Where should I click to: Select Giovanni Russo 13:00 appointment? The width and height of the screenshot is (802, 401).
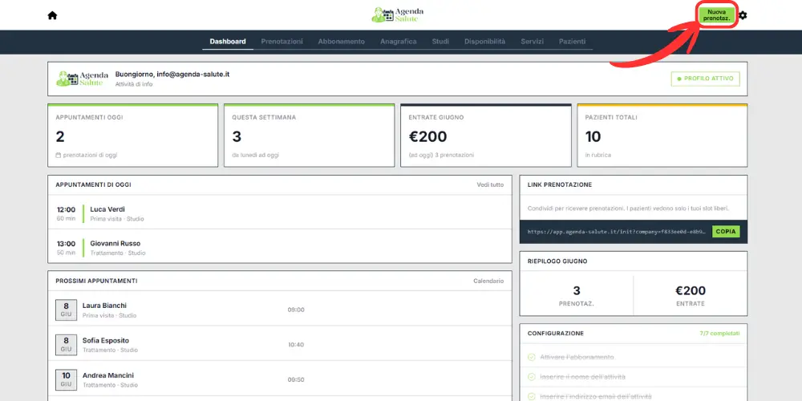(x=280, y=248)
